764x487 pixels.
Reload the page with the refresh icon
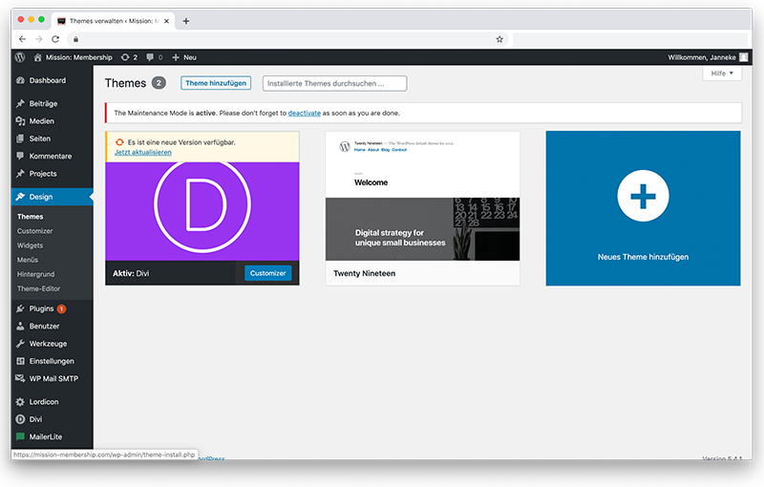[x=55, y=39]
